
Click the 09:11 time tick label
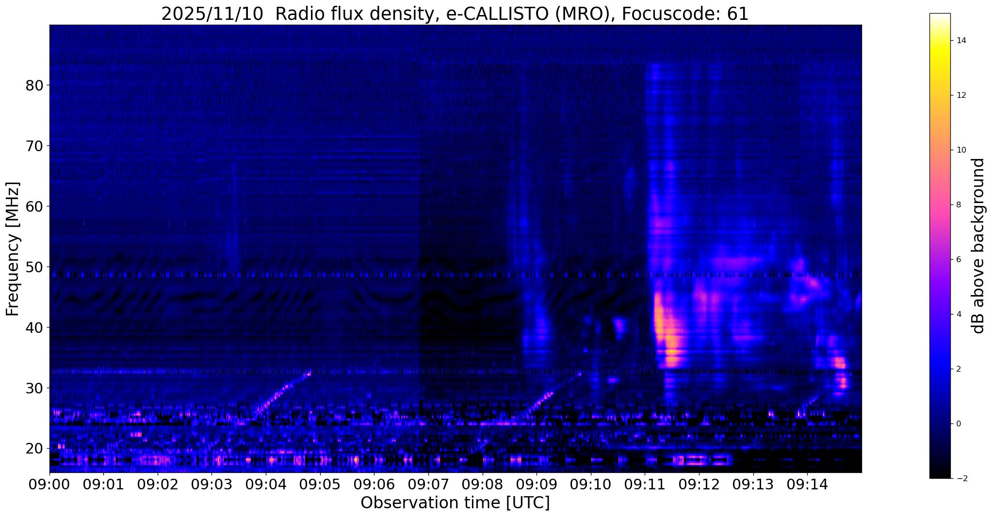[645, 485]
